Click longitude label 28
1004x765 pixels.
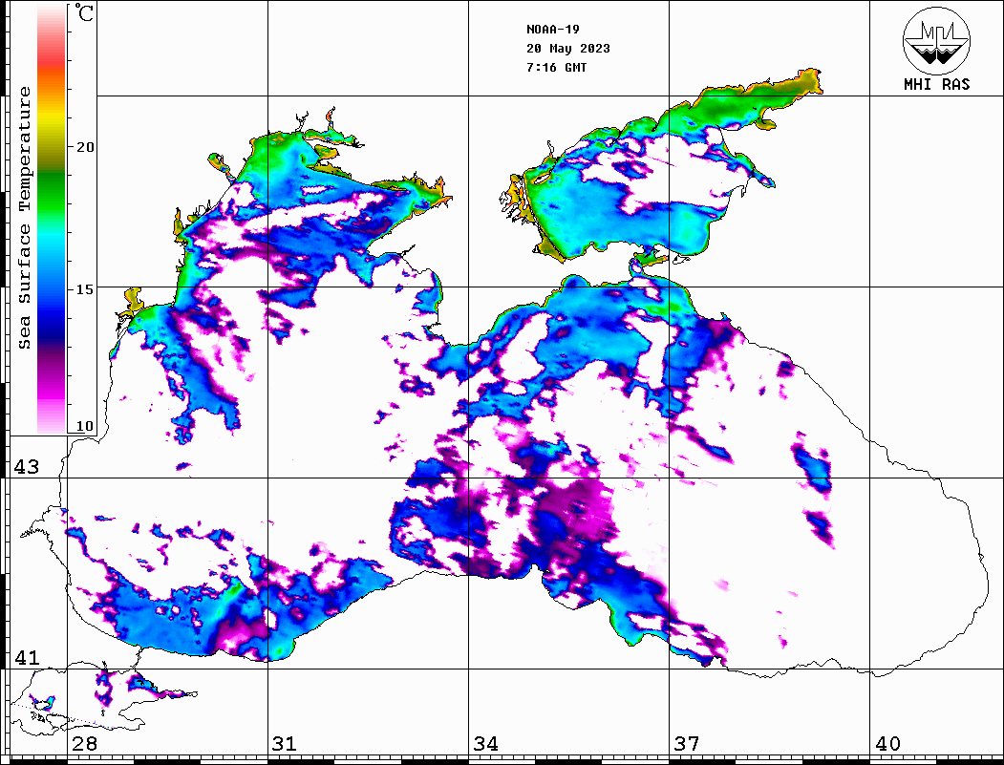84,744
